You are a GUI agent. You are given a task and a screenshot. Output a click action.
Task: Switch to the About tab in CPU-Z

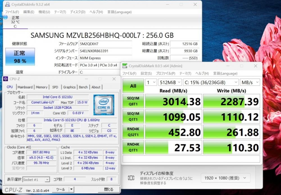[x=96, y=87]
